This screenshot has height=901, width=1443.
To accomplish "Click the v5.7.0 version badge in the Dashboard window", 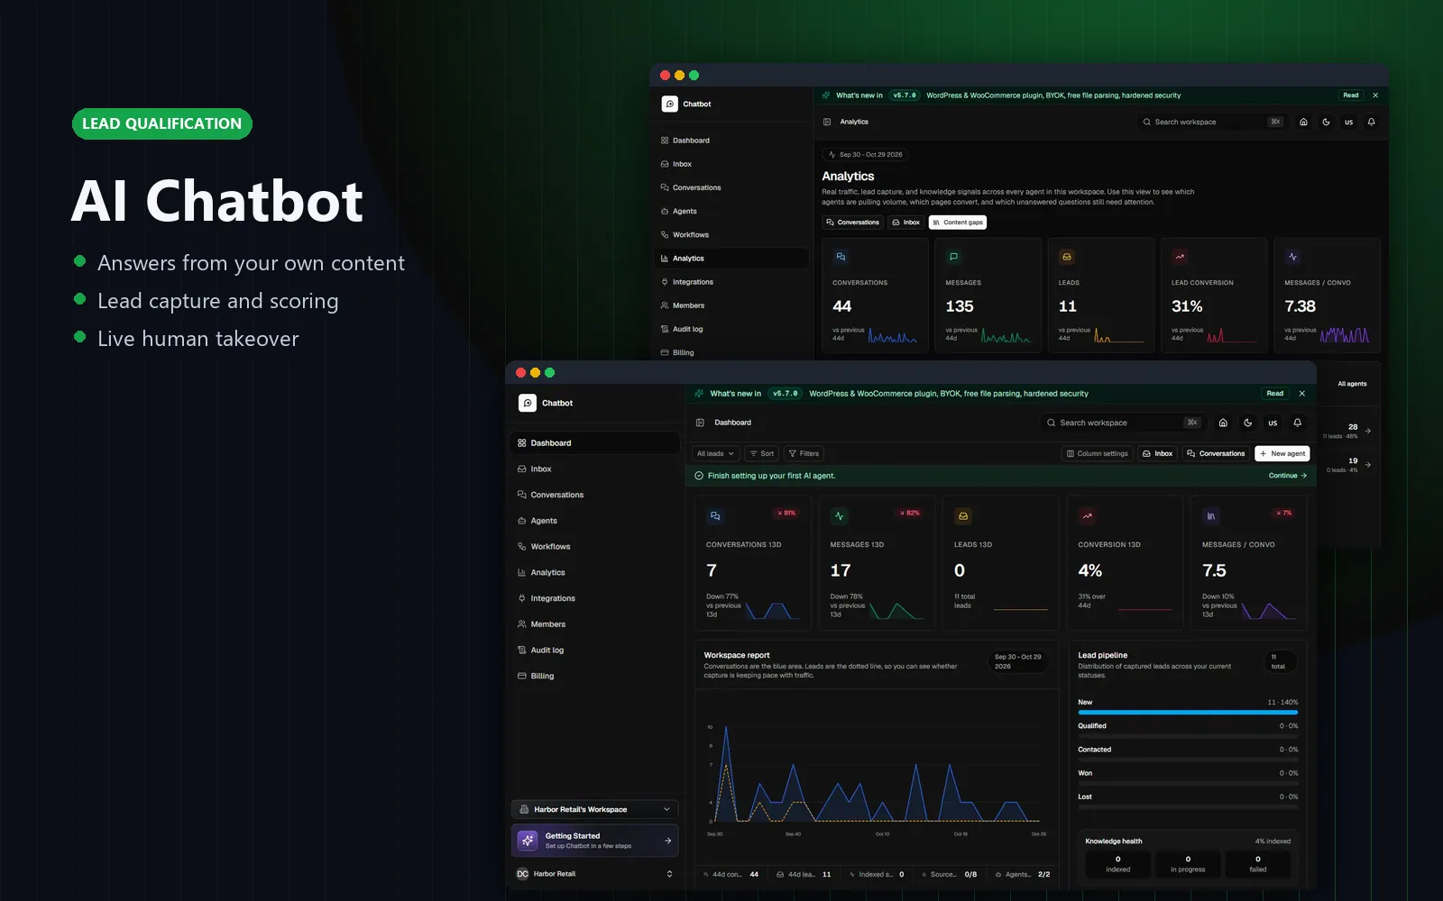I will (x=786, y=394).
